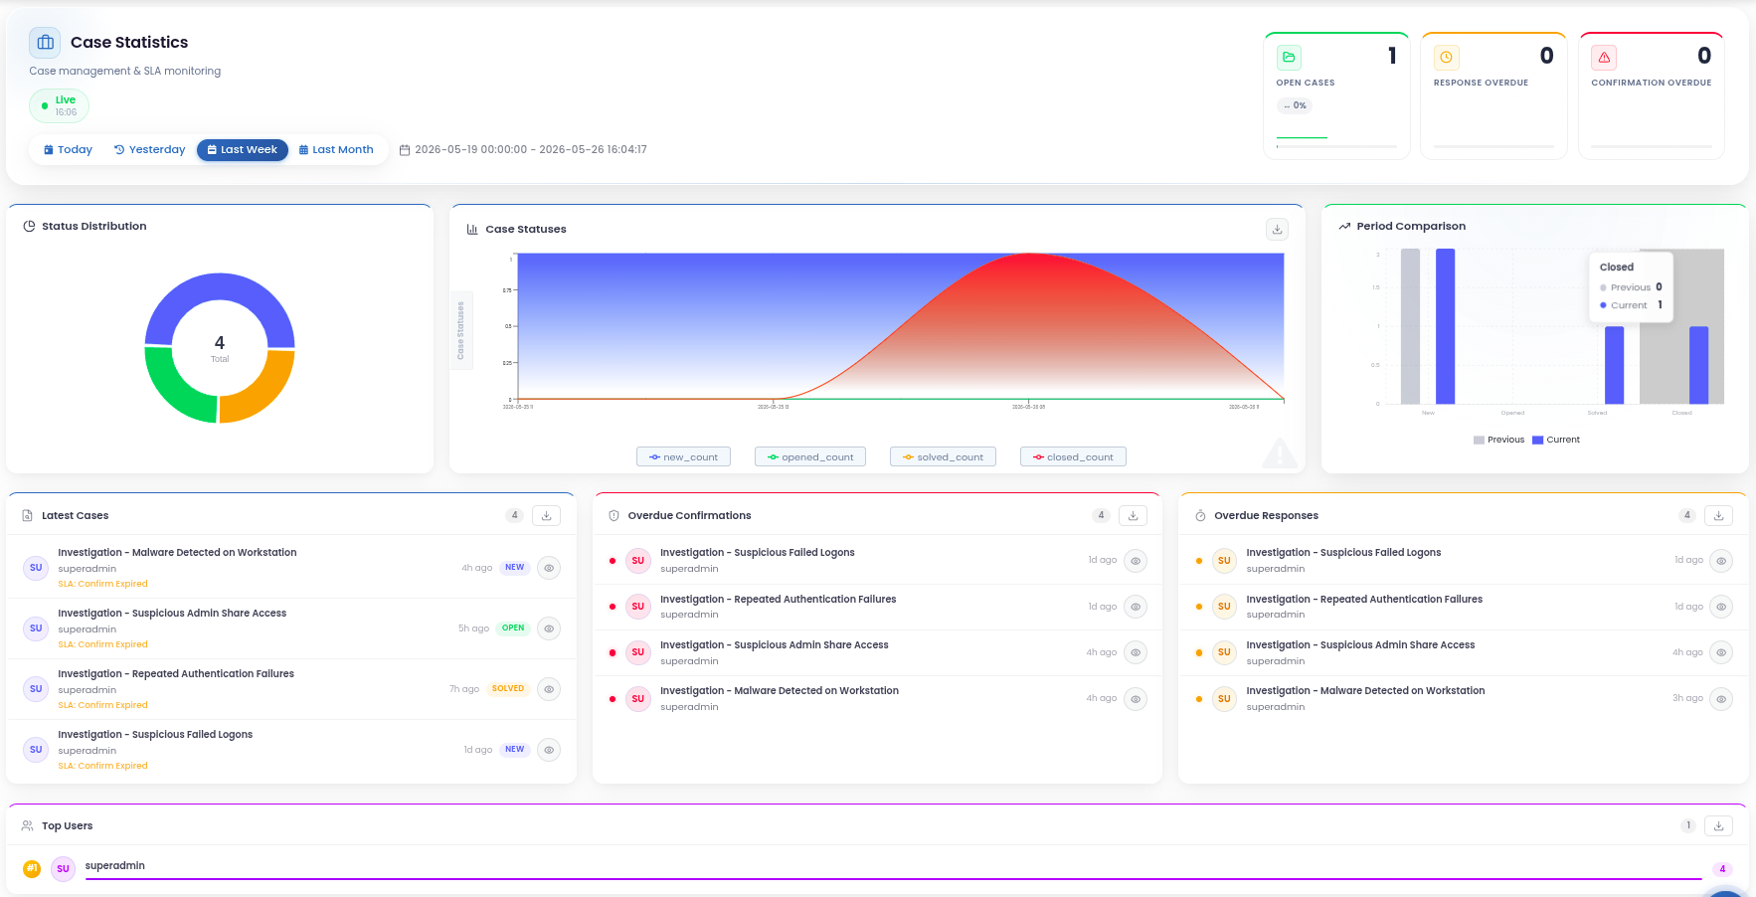1756x897 pixels.
Task: View Repeated Authentication Failures in Latest Cases
Action: point(549,689)
